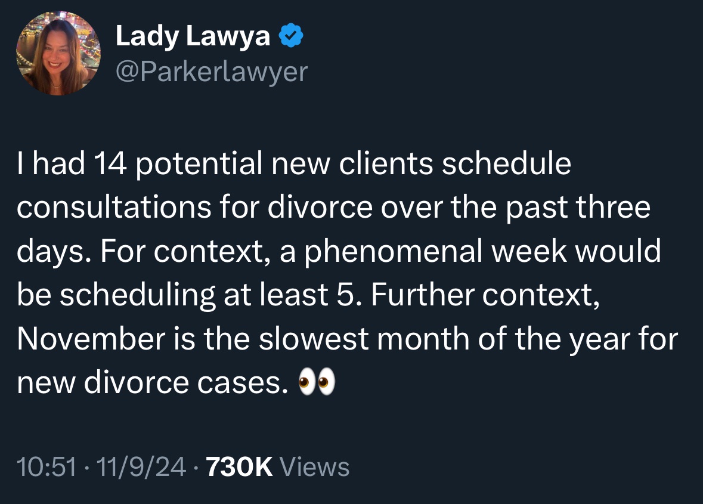Open the Lady Lawya profile photo
The height and width of the screenshot is (504, 703).
58,53
